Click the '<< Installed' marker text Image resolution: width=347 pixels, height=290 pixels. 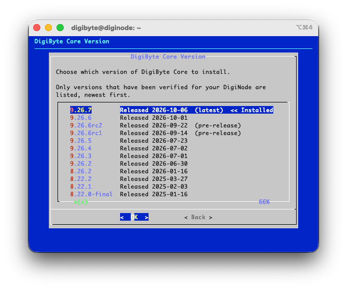[252, 110]
